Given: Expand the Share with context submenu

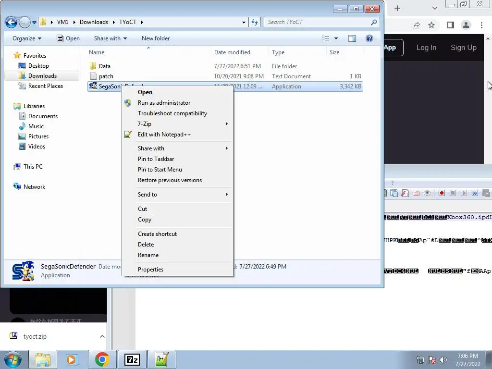Looking at the screenshot, I should 177,148.
